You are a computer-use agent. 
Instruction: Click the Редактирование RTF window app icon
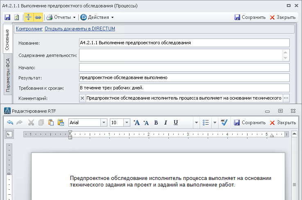7,111
